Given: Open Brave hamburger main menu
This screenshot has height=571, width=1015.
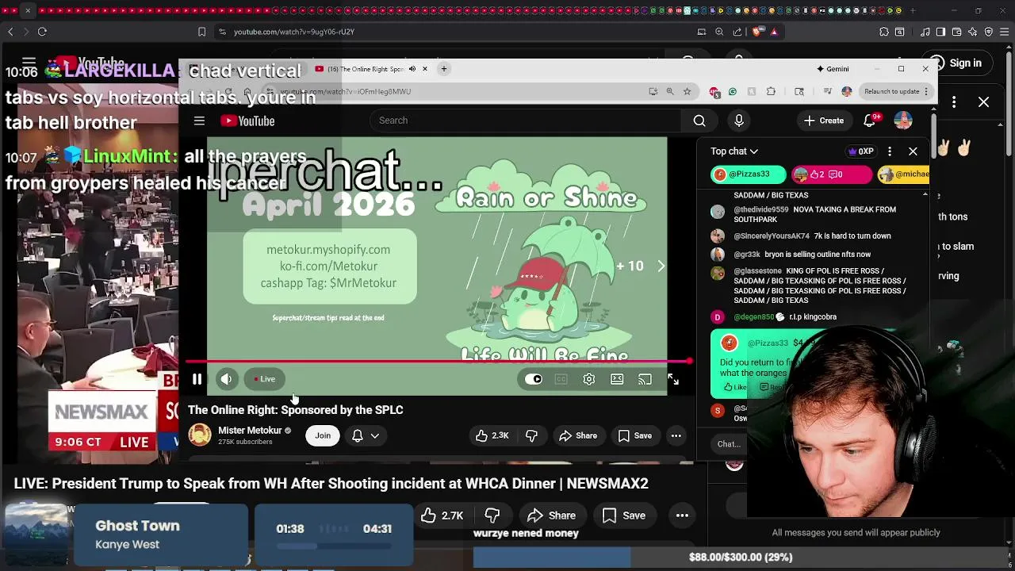Looking at the screenshot, I should (x=1004, y=32).
